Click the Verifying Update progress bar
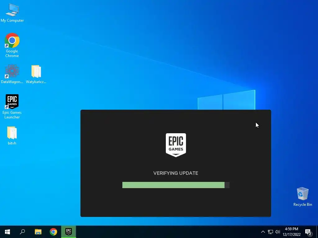The width and height of the screenshot is (318, 238). 176,185
